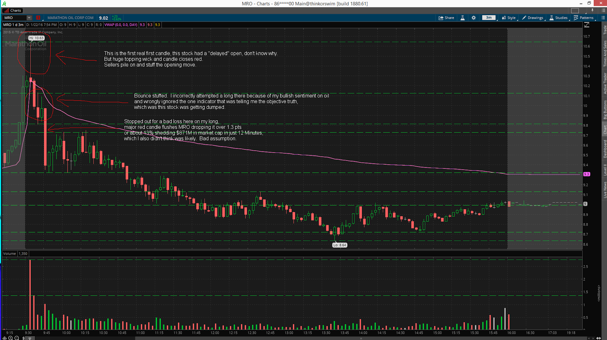
Task: Click the MRO 1 d 3m chart label
Action: 13,25
